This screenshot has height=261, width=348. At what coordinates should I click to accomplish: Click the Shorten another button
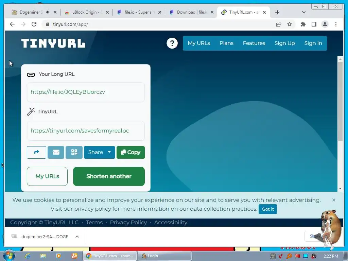(x=109, y=176)
